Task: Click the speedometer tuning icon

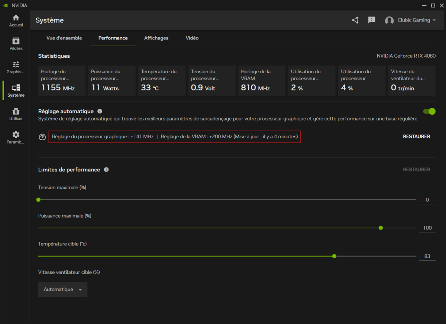Action: click(x=42, y=137)
